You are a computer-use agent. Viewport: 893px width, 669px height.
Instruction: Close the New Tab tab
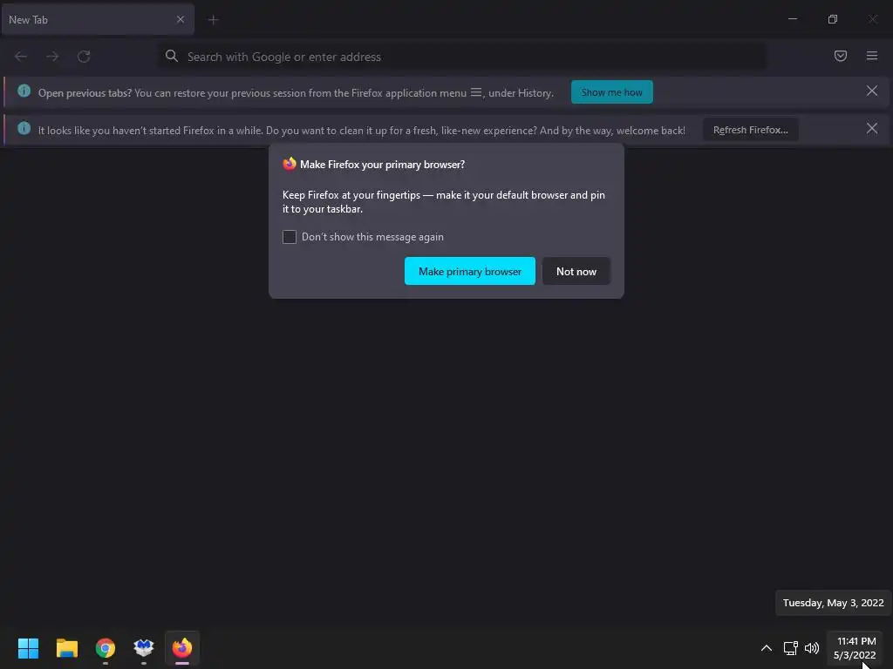click(180, 19)
